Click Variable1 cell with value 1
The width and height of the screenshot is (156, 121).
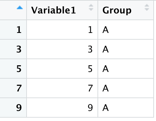point(62,30)
